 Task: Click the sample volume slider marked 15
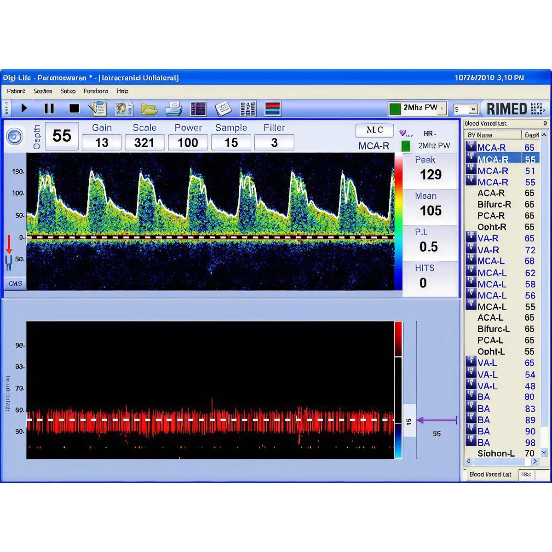[409, 420]
